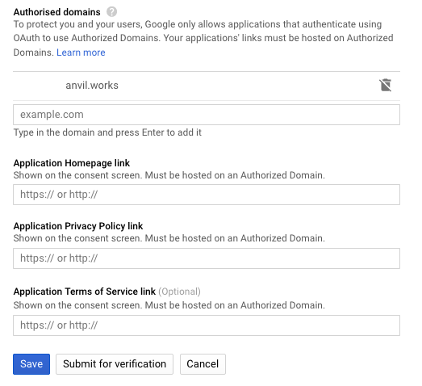The width and height of the screenshot is (422, 386).
Task: Click the Application Privacy Policy link label
Action: point(78,226)
